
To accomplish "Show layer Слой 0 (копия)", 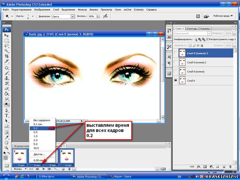I will (x=176, y=71).
